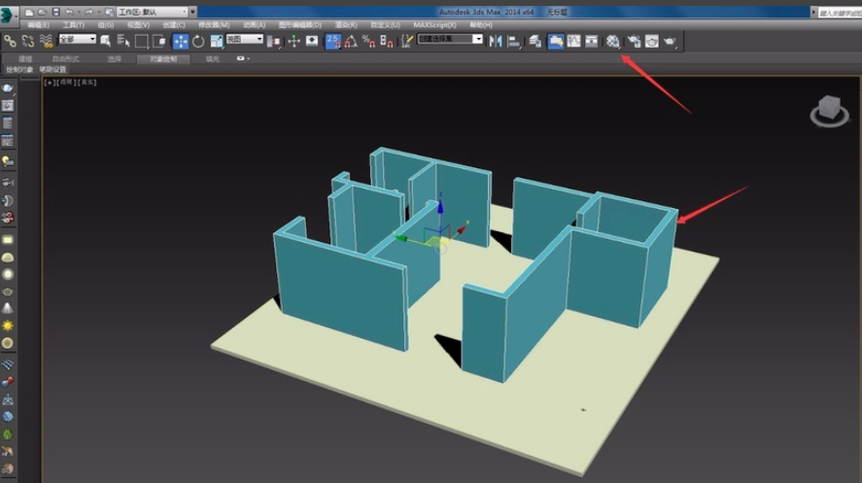Toggle Percent Snap in the toolbar
The image size is (862, 483).
(x=368, y=41)
